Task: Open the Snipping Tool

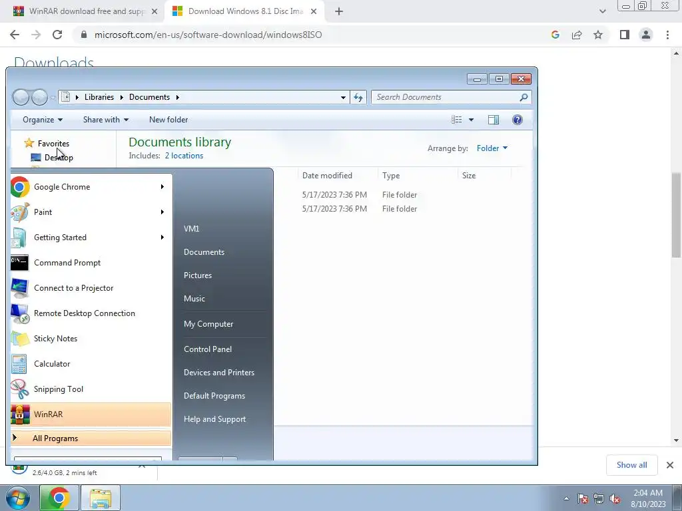Action: coord(91,389)
